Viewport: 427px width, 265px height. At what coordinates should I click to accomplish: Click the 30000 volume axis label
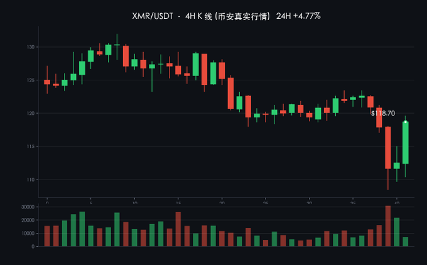click(x=28, y=207)
